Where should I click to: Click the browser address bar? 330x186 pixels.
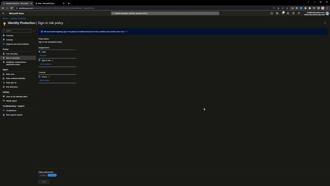click(143, 8)
